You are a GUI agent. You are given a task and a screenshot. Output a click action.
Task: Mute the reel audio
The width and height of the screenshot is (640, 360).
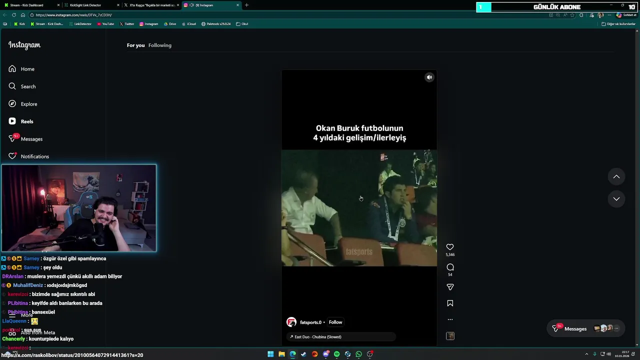pyautogui.click(x=429, y=77)
